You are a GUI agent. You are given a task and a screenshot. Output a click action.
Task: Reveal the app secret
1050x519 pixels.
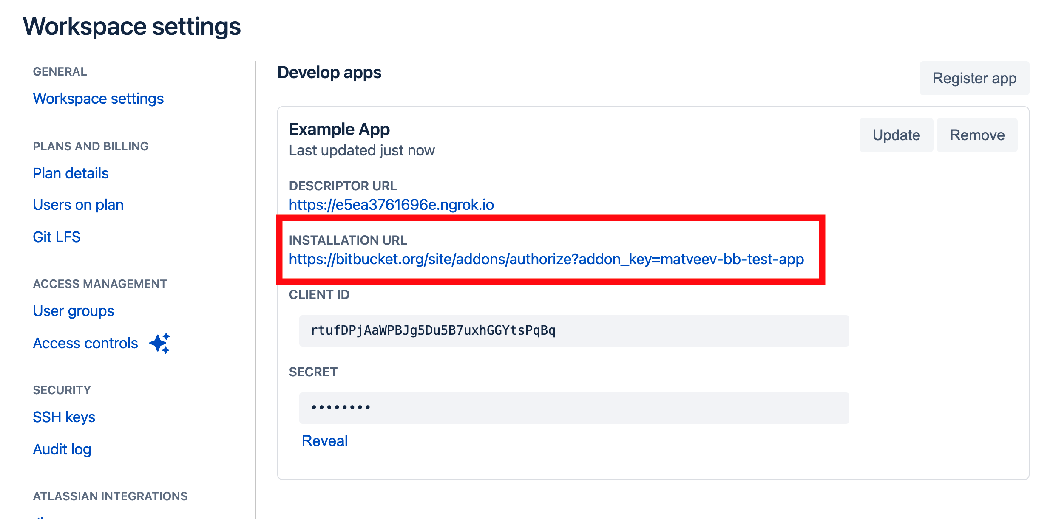(x=324, y=441)
